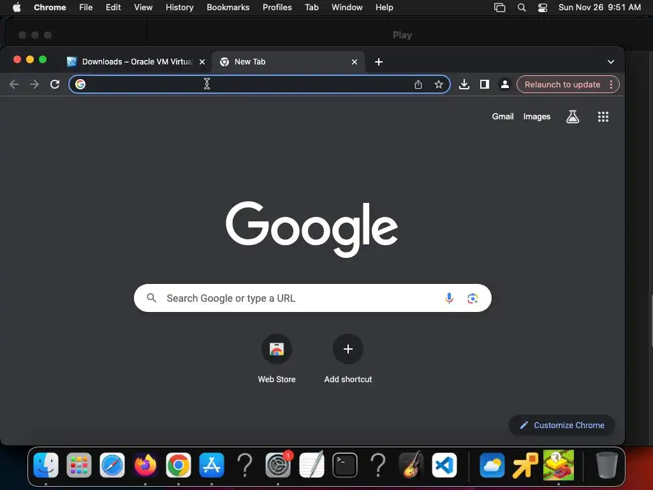Open the Profiles menu
Image resolution: width=653 pixels, height=490 pixels.
coord(277,8)
